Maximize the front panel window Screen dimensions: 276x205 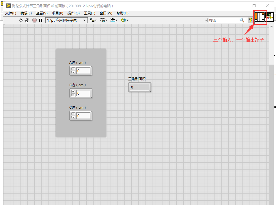pos(254,6)
